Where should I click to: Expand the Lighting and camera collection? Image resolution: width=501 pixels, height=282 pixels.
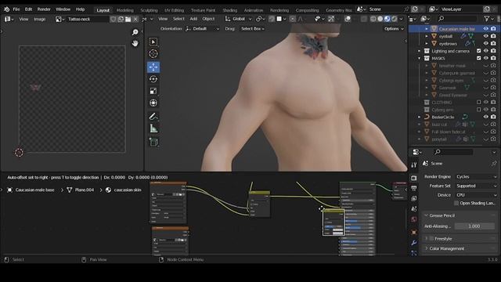coord(420,51)
